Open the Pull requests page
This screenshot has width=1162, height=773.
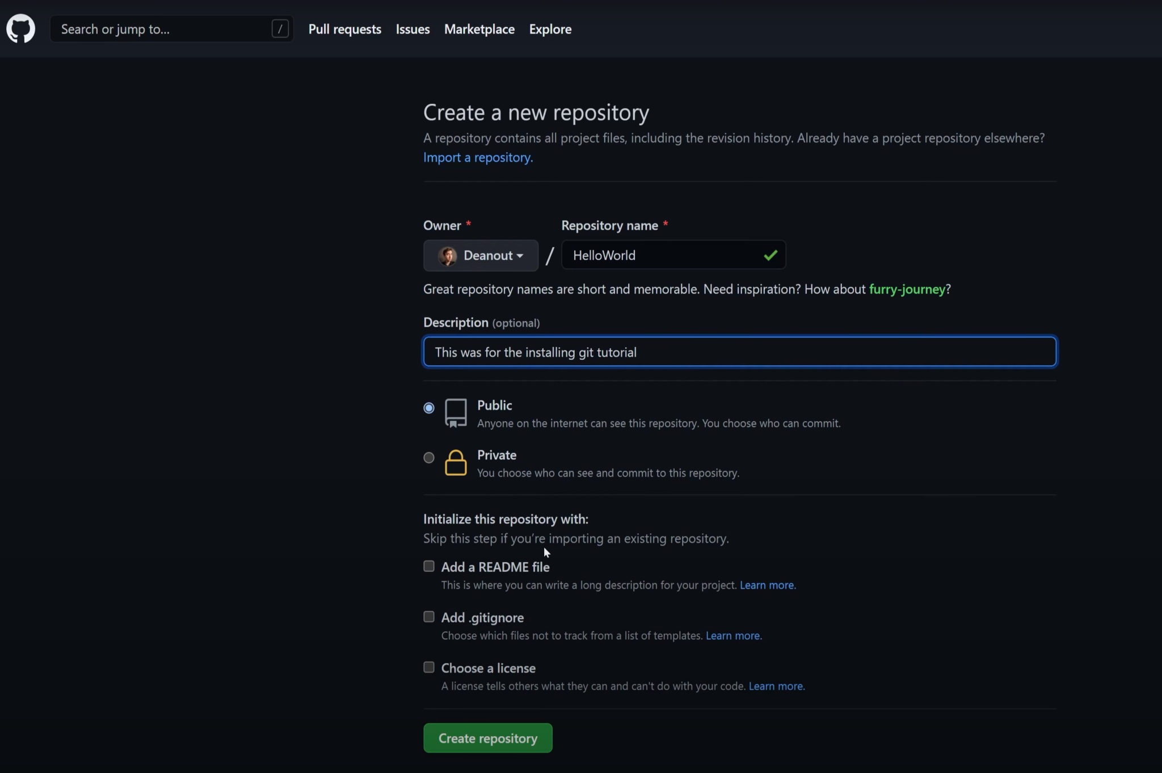[344, 28]
